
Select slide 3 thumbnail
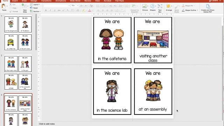(x=18, y=110)
